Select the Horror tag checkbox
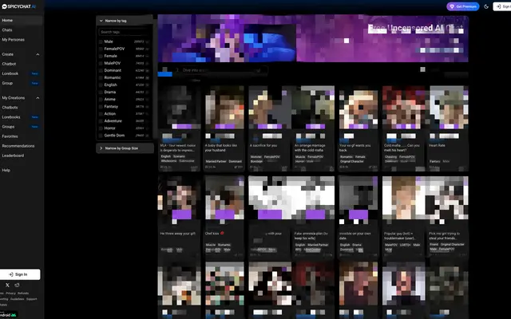This screenshot has width=511, height=319. tap(100, 126)
